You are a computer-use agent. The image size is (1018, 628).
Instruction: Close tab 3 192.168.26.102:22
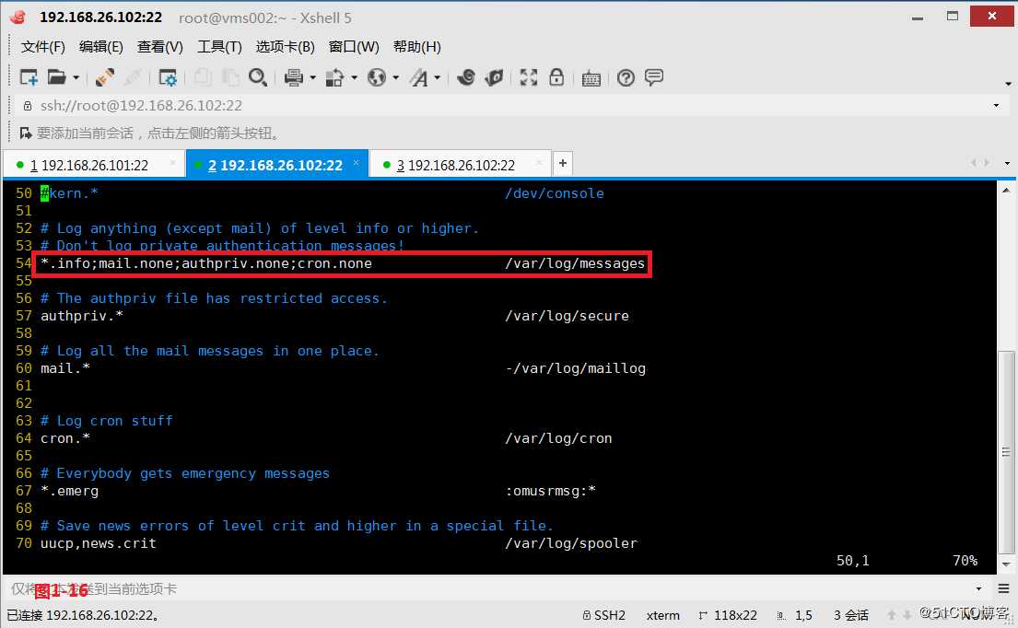pos(540,163)
